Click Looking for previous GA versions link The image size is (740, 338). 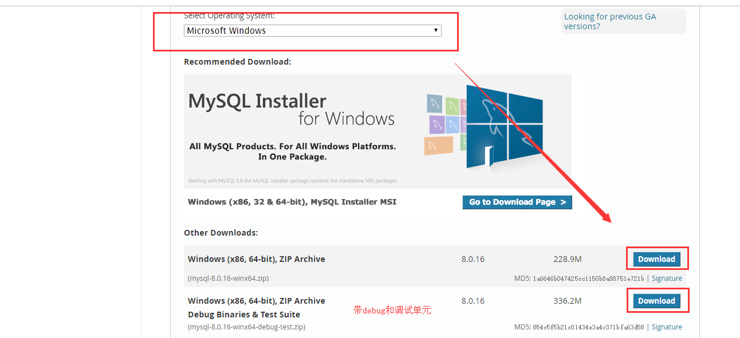[x=610, y=21]
